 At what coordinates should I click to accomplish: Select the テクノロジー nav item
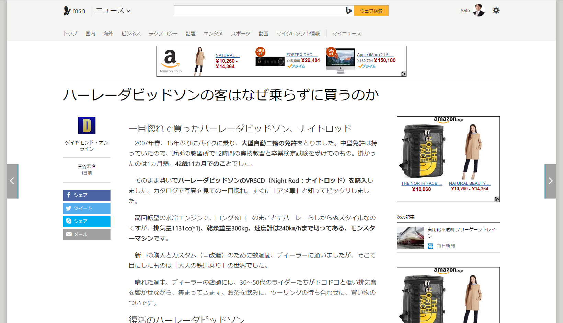(x=163, y=33)
